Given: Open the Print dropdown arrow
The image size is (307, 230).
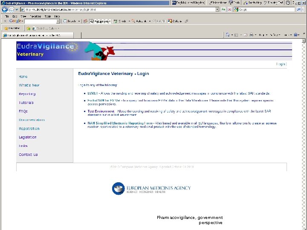Looking at the screenshot, I should (255, 35).
